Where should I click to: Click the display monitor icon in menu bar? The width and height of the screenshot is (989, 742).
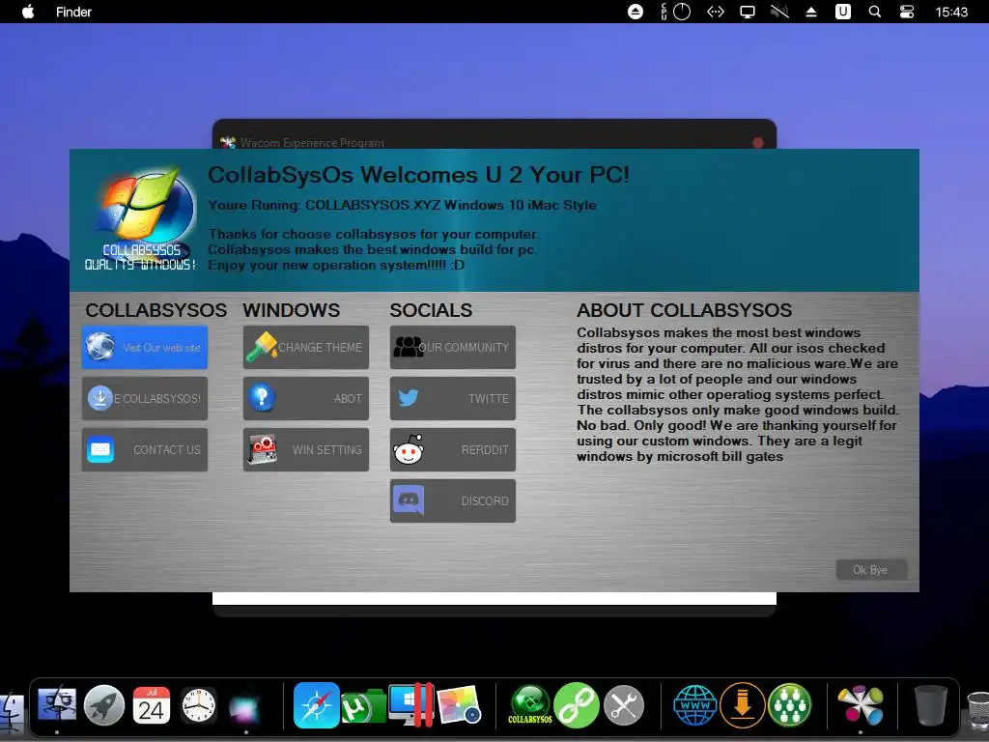(x=748, y=12)
